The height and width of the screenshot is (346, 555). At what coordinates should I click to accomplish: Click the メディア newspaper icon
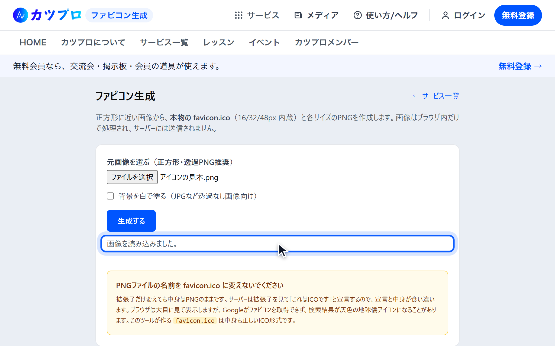(298, 15)
